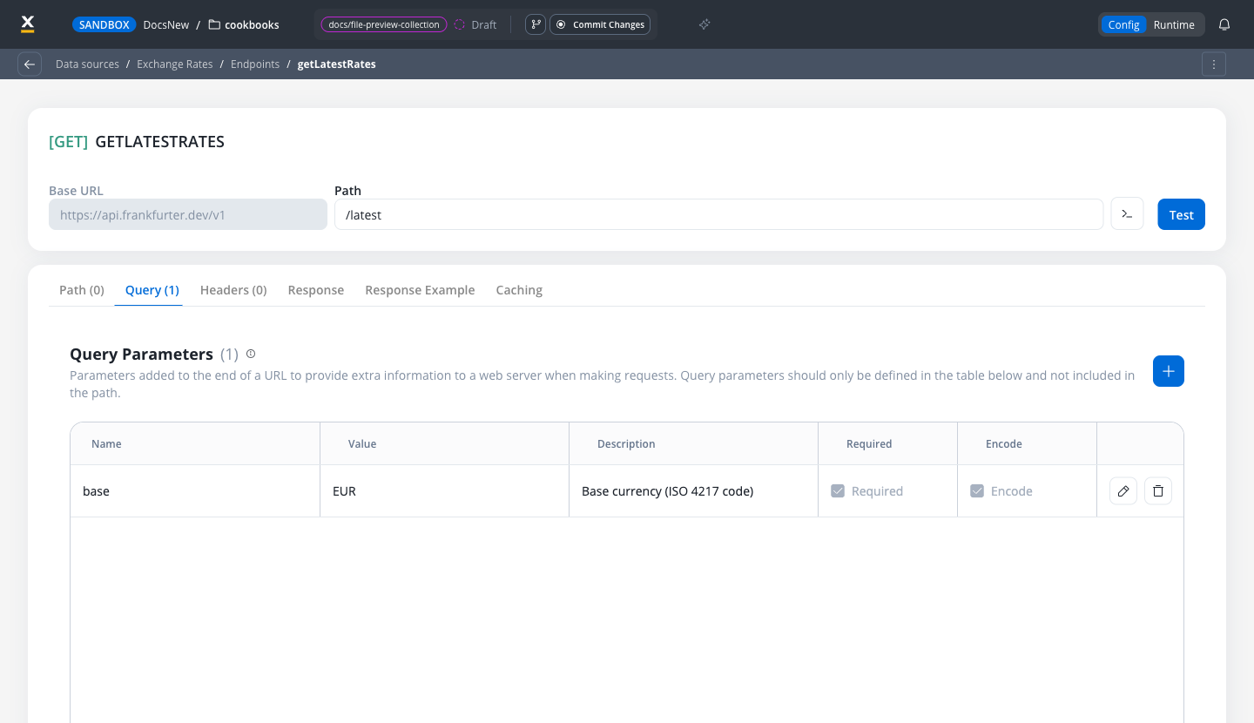Click the getLatestRates breadcrumb text
1254x723 pixels.
[x=337, y=64]
